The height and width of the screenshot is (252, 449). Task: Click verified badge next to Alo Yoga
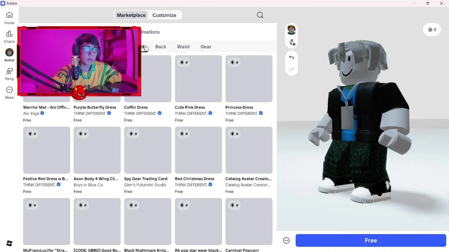click(x=42, y=113)
